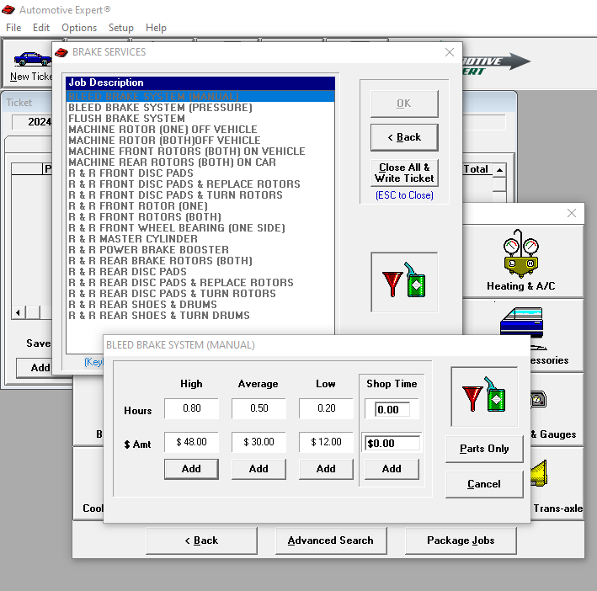This screenshot has width=597, height=591.
Task: Click Close All & Write Ticket
Action: 404,173
